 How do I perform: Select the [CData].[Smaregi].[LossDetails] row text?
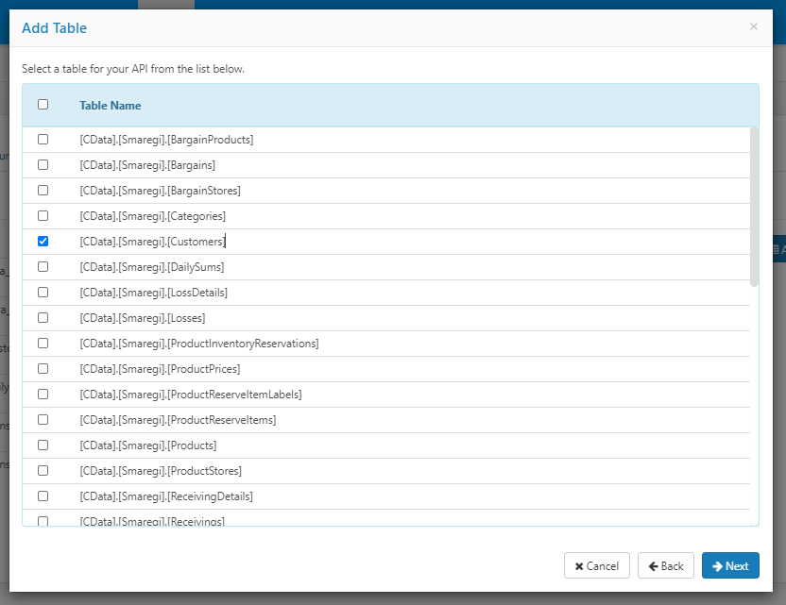153,293
